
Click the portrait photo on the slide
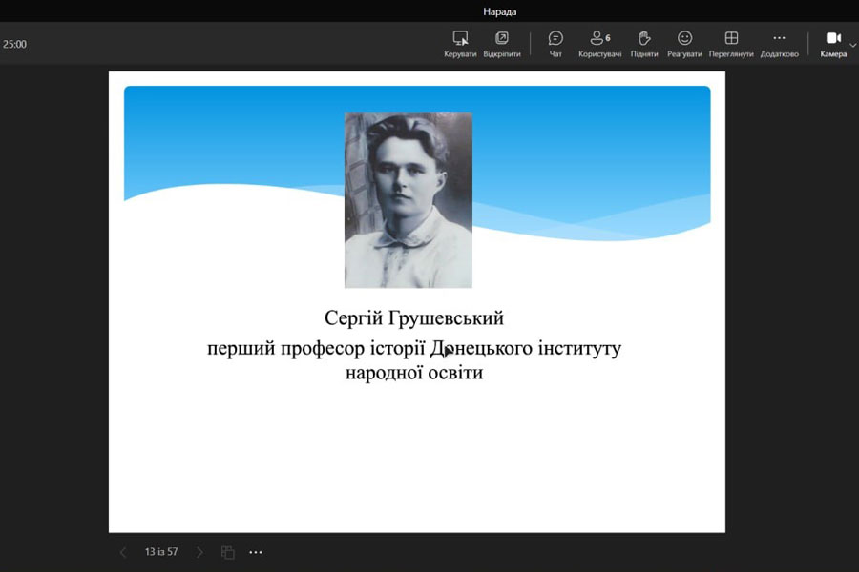409,200
